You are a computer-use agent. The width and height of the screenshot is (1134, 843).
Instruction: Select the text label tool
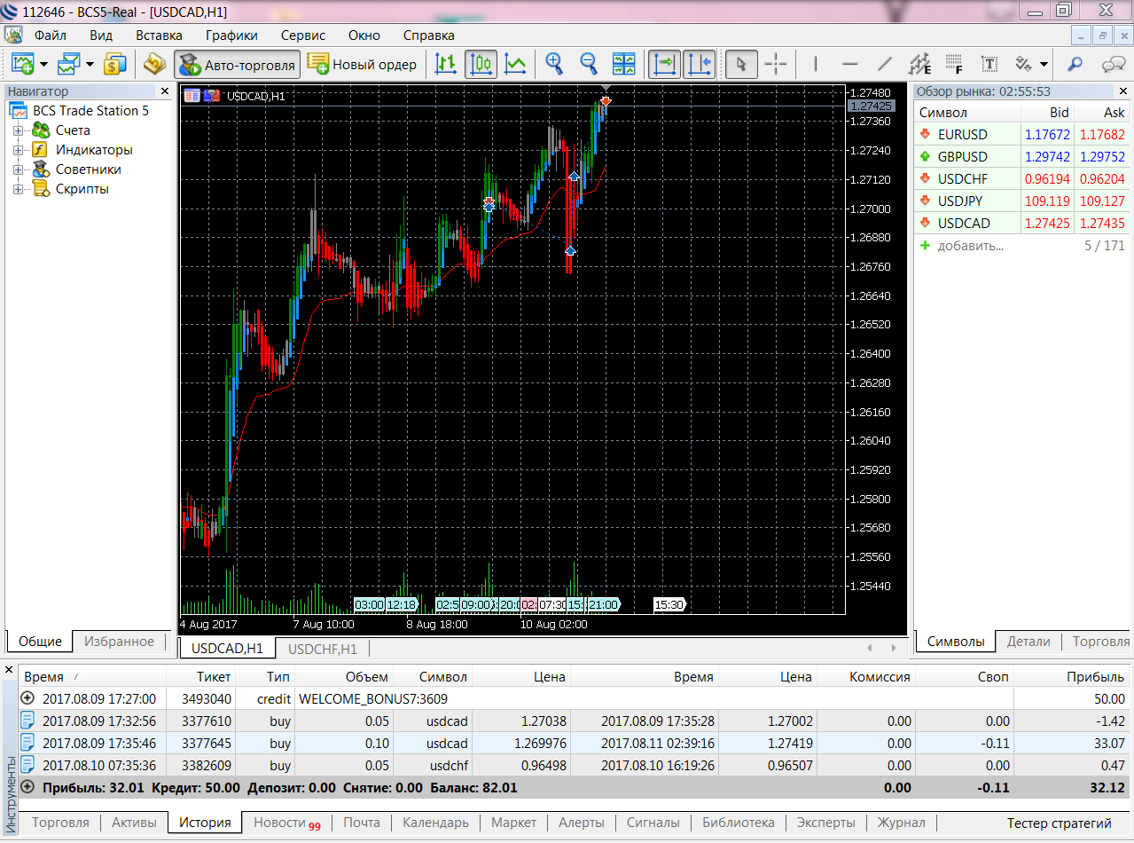pos(989,64)
